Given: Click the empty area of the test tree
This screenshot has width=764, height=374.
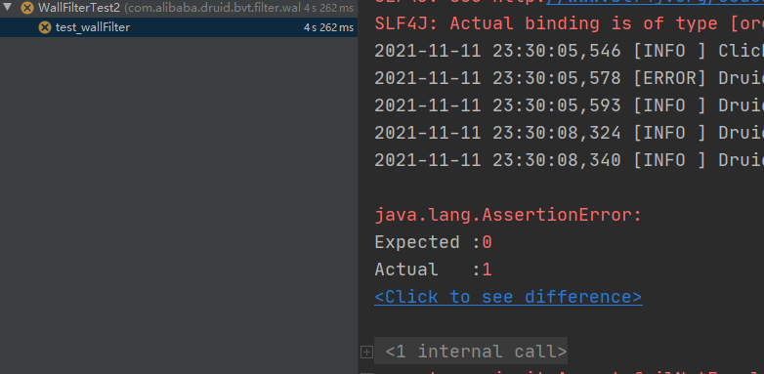Looking at the screenshot, I should (x=179, y=204).
